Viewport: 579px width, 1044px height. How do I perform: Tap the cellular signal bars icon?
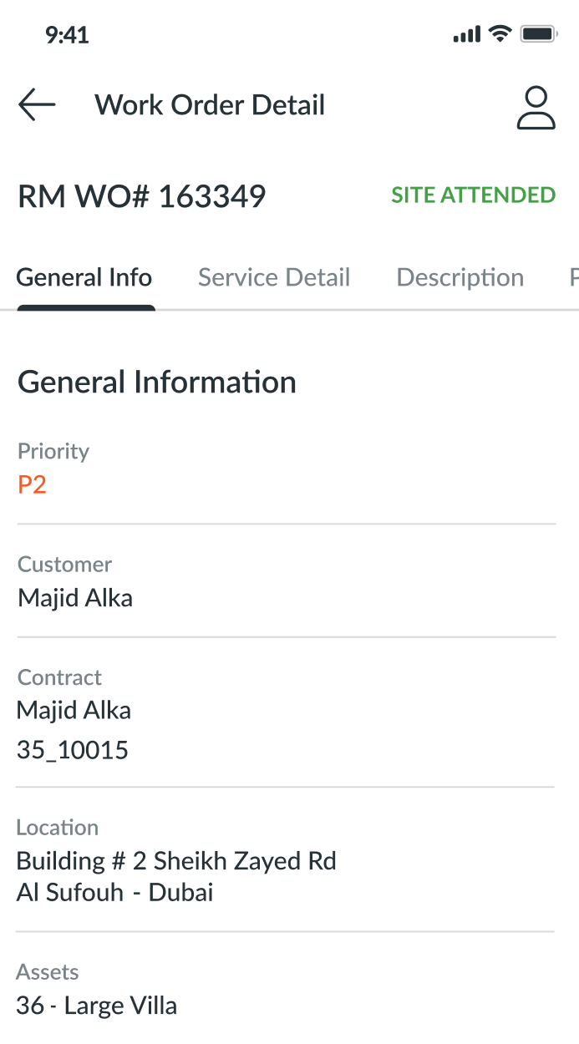[x=467, y=34]
